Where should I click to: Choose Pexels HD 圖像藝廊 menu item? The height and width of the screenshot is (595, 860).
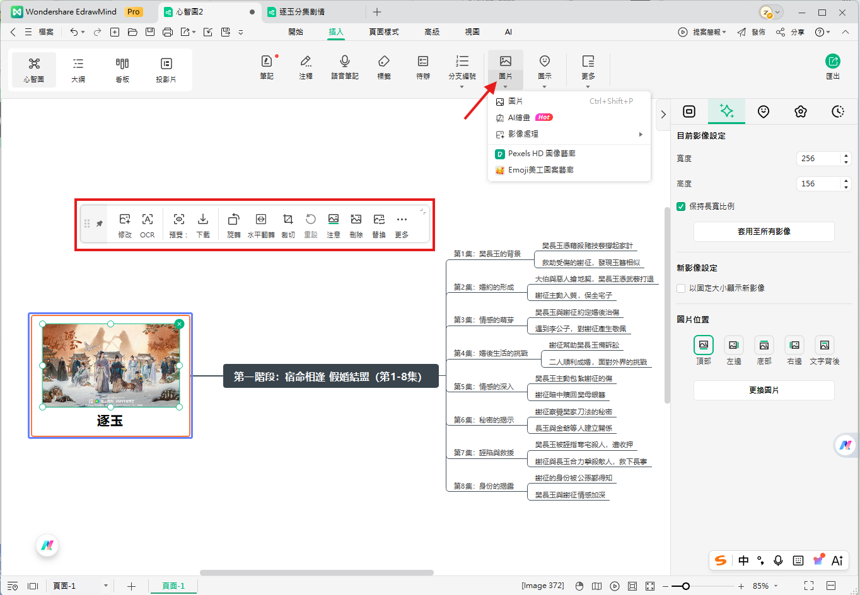(542, 154)
